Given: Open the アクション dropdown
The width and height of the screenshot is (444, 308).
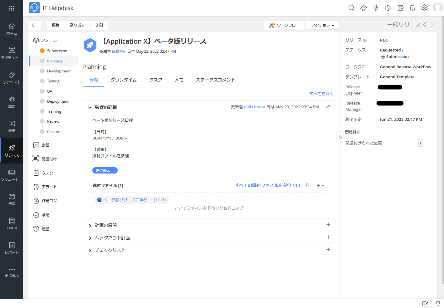Looking at the screenshot, I should [x=323, y=25].
